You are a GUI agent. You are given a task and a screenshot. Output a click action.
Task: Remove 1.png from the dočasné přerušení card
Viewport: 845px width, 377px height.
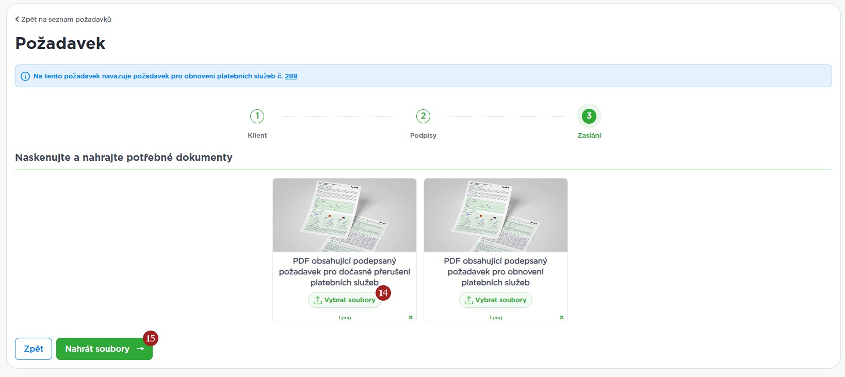tap(411, 317)
